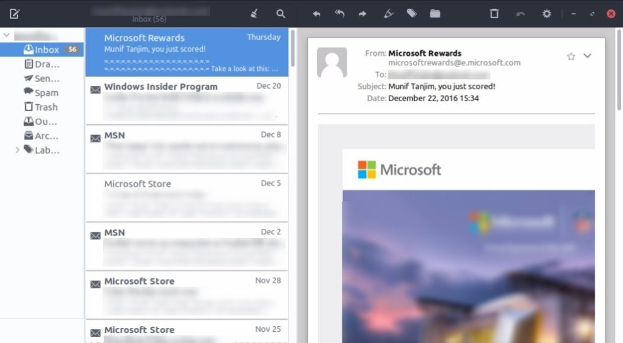Image resolution: width=623 pixels, height=343 pixels.
Task: Click the Microsoft Rewards sender name in header
Action: pos(425,53)
